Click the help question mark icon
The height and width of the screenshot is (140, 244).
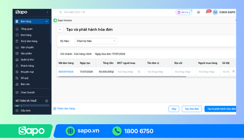pos(198,12)
